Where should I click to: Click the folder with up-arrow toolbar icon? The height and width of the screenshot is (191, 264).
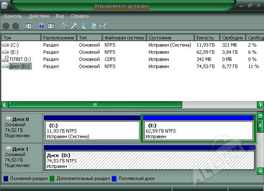tap(84, 26)
